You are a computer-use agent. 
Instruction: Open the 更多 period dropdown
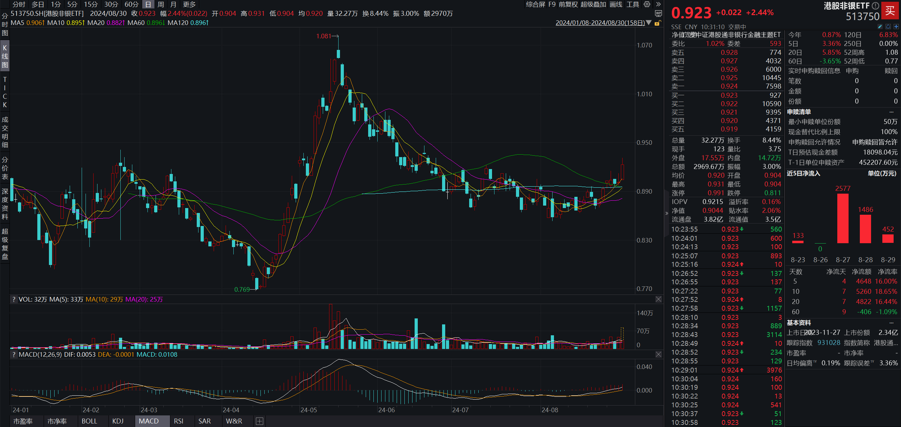tap(189, 4)
